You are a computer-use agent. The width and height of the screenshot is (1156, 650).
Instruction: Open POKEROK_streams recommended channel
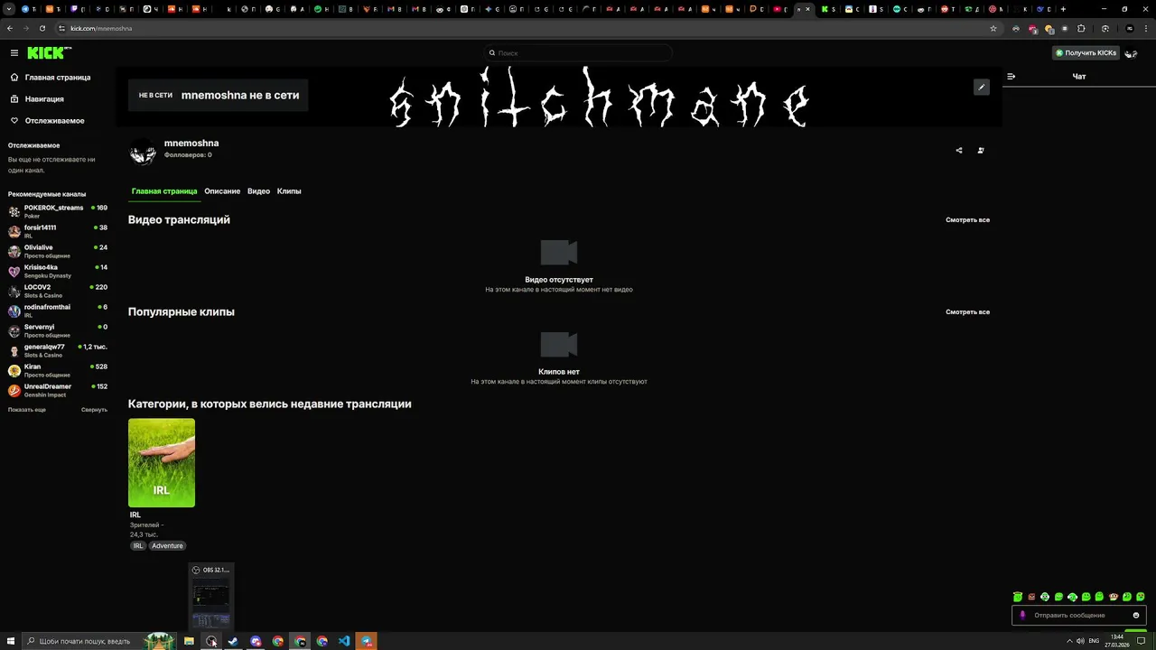coord(58,211)
